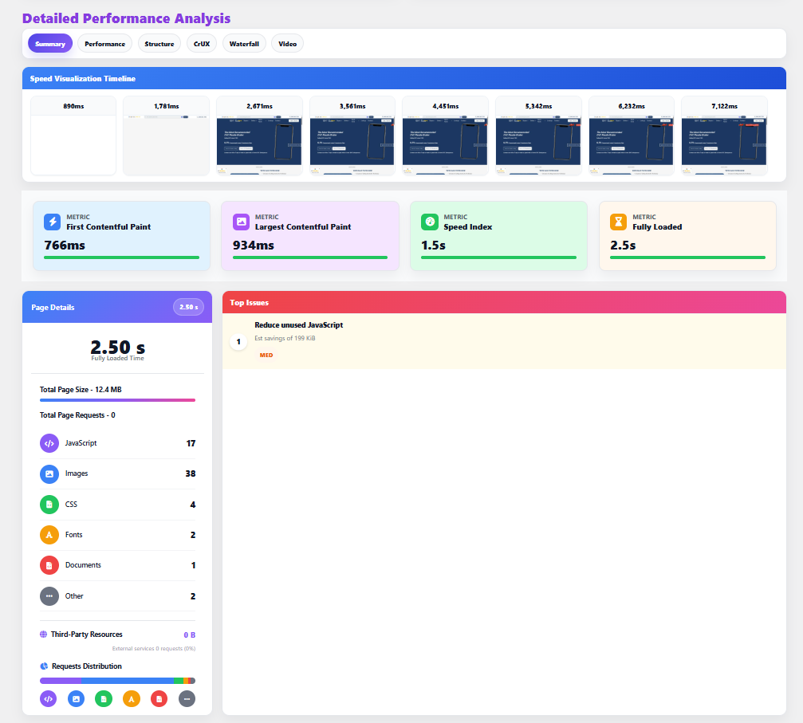Click the purple JavaScript code icon in resource list

tap(49, 443)
